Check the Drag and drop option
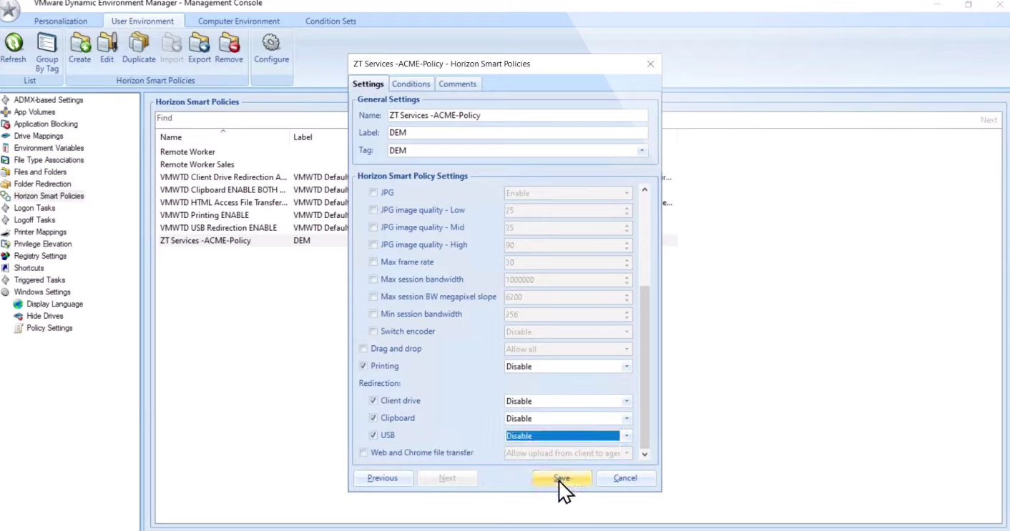This screenshot has height=531, width=1010. (363, 349)
